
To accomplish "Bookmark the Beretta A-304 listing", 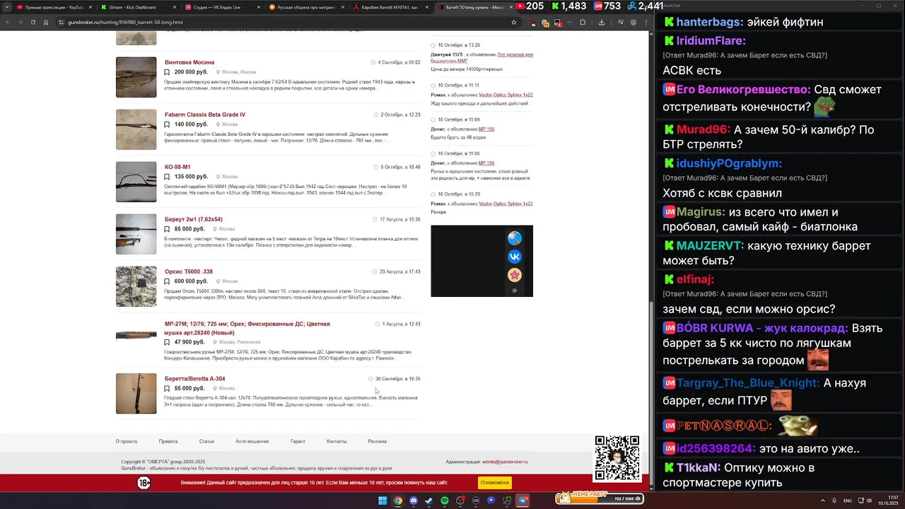I will click(167, 388).
